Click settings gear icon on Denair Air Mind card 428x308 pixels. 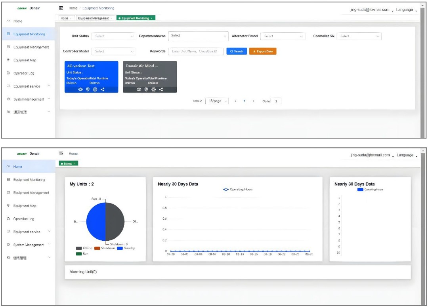[153, 89]
